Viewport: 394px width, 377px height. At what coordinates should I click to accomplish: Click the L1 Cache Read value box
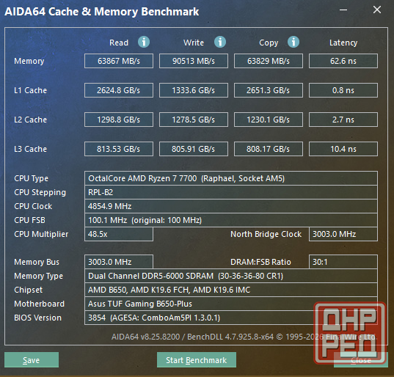tap(119, 90)
